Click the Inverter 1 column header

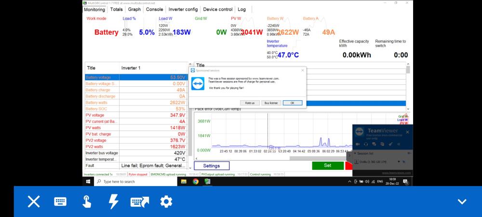[x=153, y=68]
